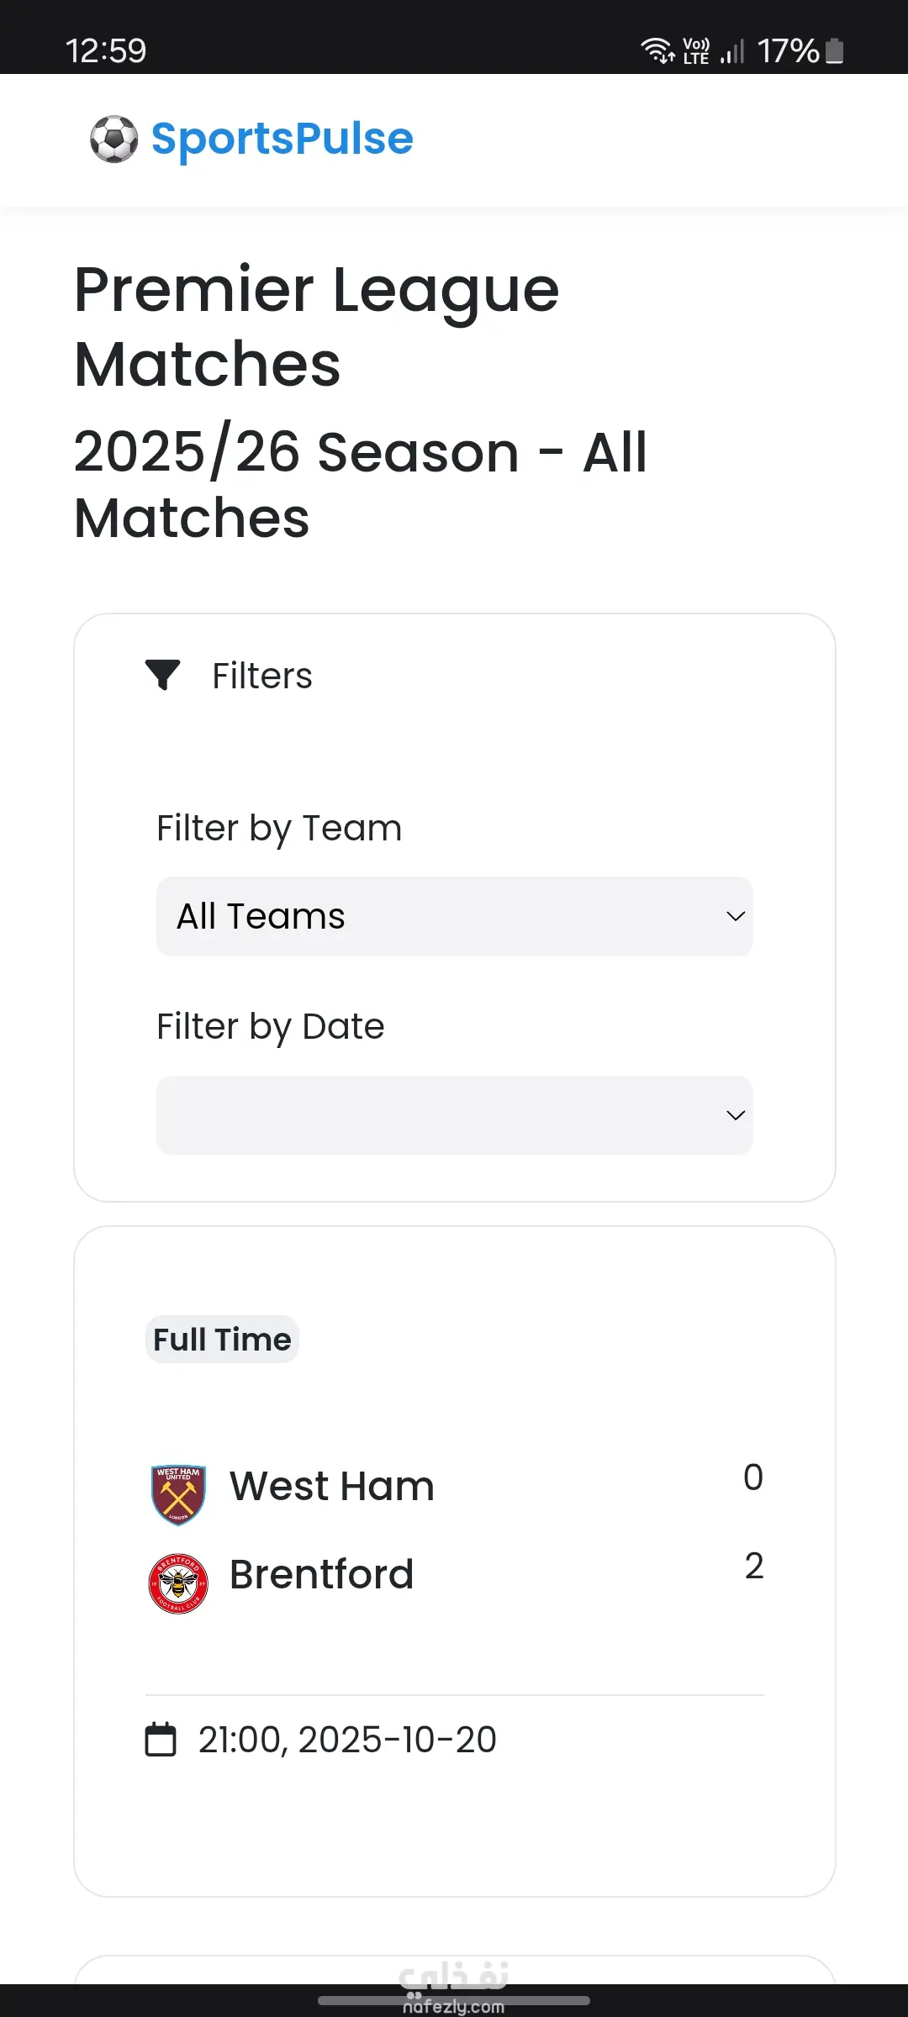
Task: Click the chevron in the date filter
Action: click(736, 1115)
